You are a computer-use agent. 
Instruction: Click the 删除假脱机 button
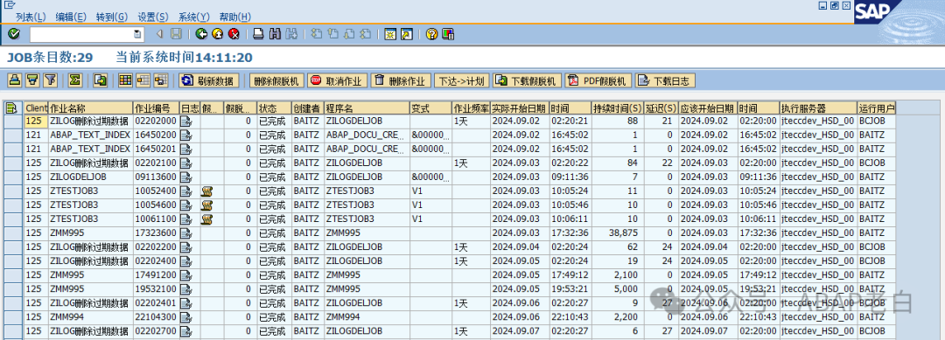click(276, 80)
